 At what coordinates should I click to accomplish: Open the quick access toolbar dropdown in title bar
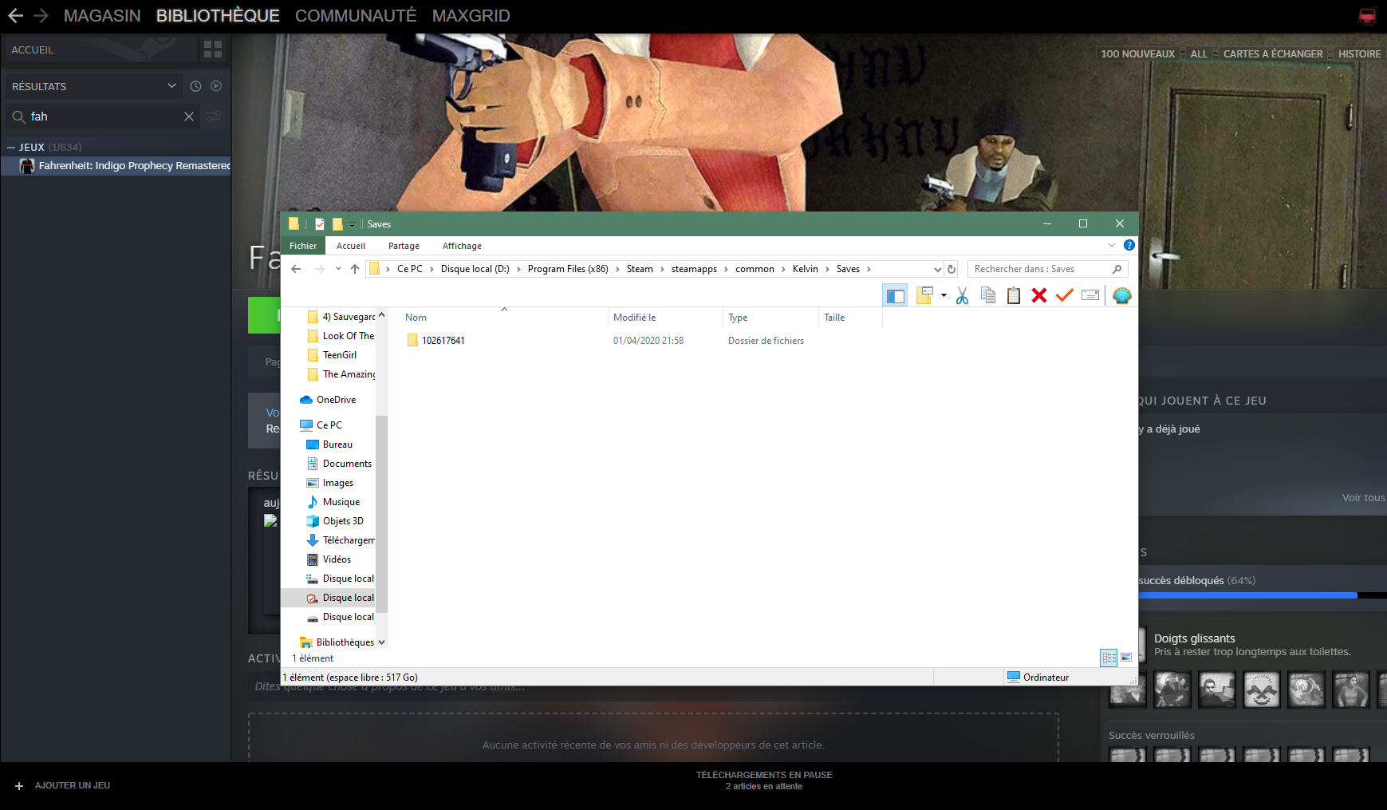pyautogui.click(x=352, y=225)
